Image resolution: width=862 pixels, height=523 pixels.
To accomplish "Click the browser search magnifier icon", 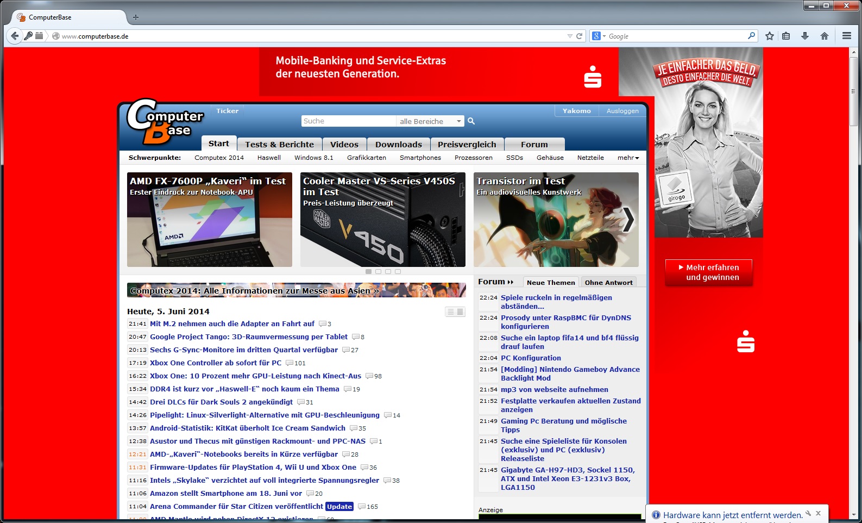I will pyautogui.click(x=751, y=36).
